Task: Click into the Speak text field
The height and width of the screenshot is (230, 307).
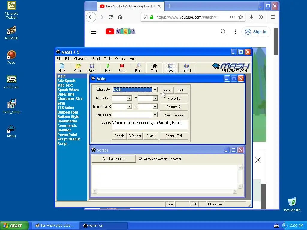Action: [150, 125]
